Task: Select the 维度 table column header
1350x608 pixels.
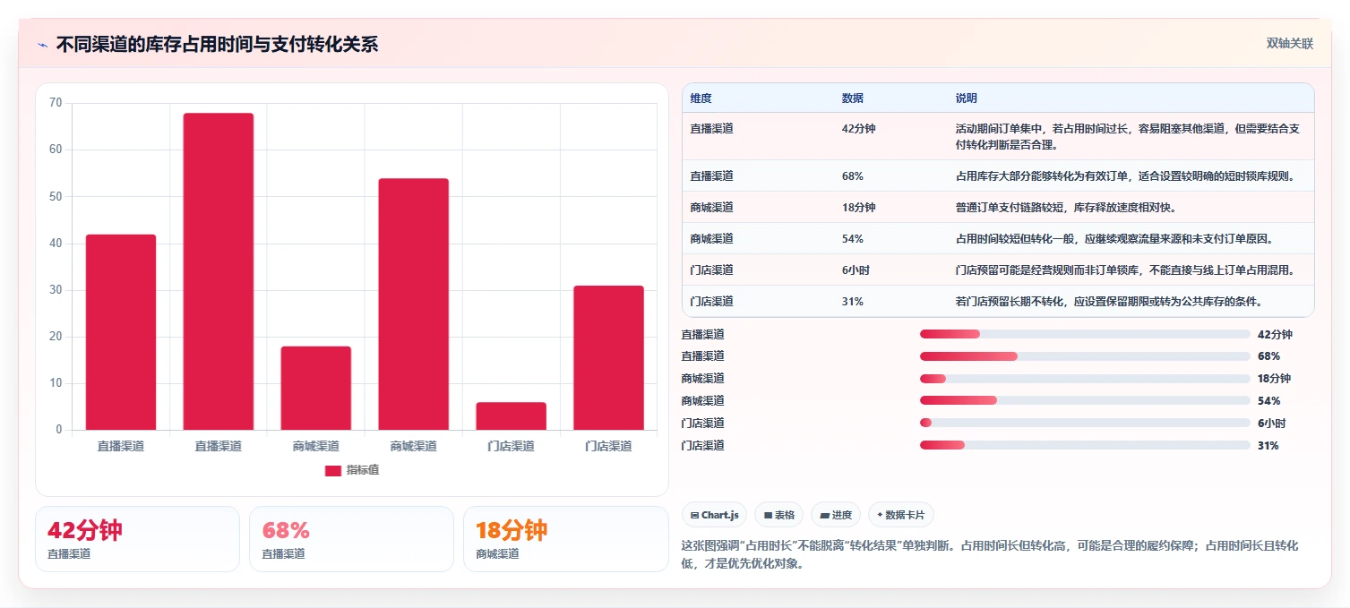Action: [701, 98]
